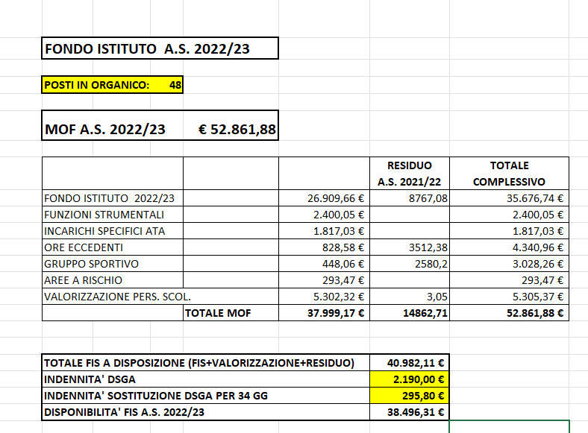This screenshot has width=588, height=433.
Task: Click the "VALORIZZAZIONE PERS. SCOL." cell
Action: [112, 297]
